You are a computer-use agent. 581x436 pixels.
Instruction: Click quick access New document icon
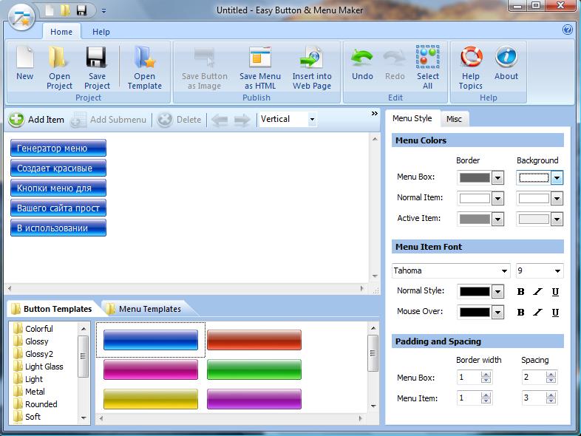pyautogui.click(x=50, y=10)
